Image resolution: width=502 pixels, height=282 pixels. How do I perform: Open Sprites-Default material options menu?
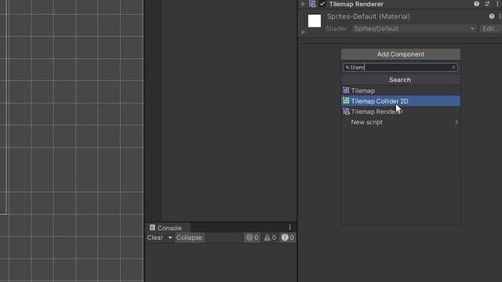[x=500, y=16]
